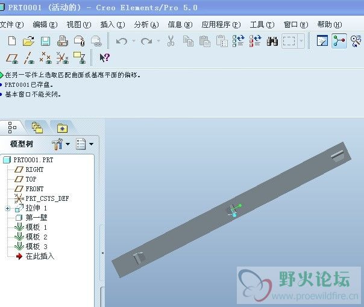
Task: Select the 模板 2 form feature
Action: [x=31, y=237]
